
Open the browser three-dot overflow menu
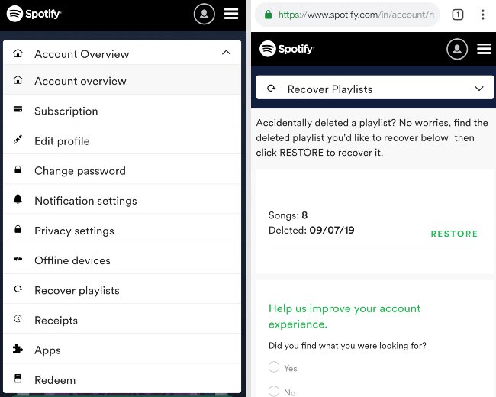tap(482, 15)
